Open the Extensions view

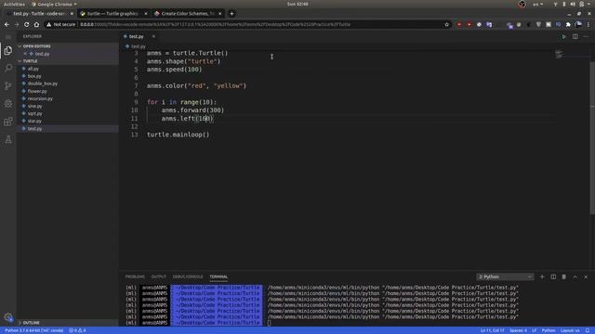pyautogui.click(x=8, y=122)
